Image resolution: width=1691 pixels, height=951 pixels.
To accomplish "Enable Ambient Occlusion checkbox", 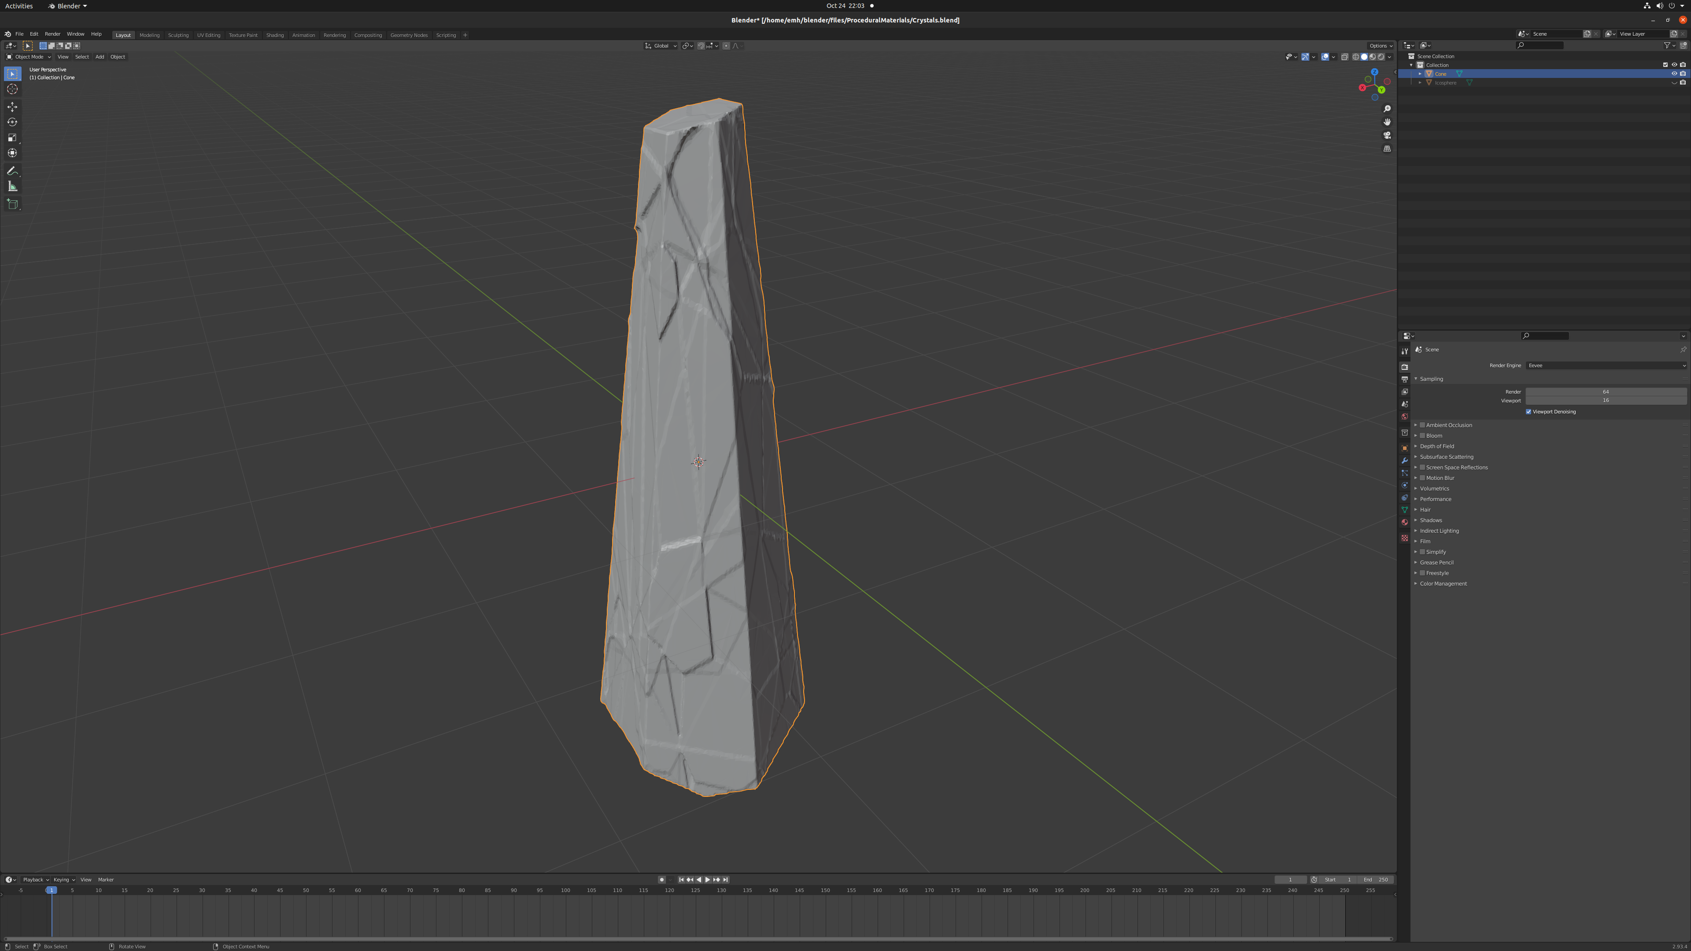I will [x=1422, y=424].
